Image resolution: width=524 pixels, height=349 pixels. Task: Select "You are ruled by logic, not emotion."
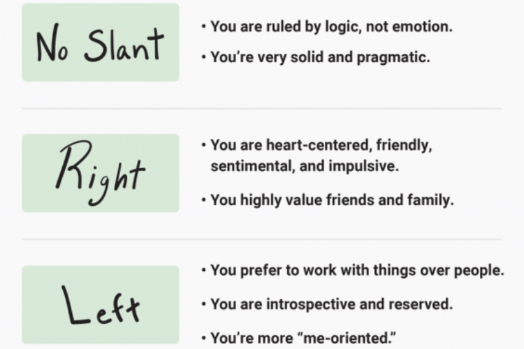(x=331, y=27)
